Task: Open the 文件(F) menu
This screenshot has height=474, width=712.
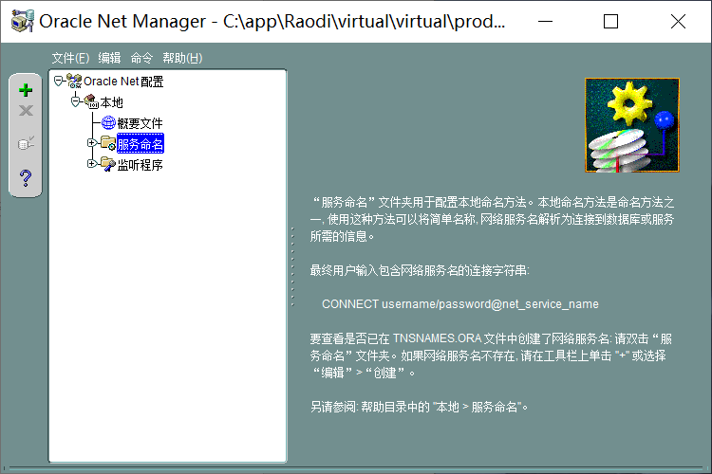Action: 70,58
